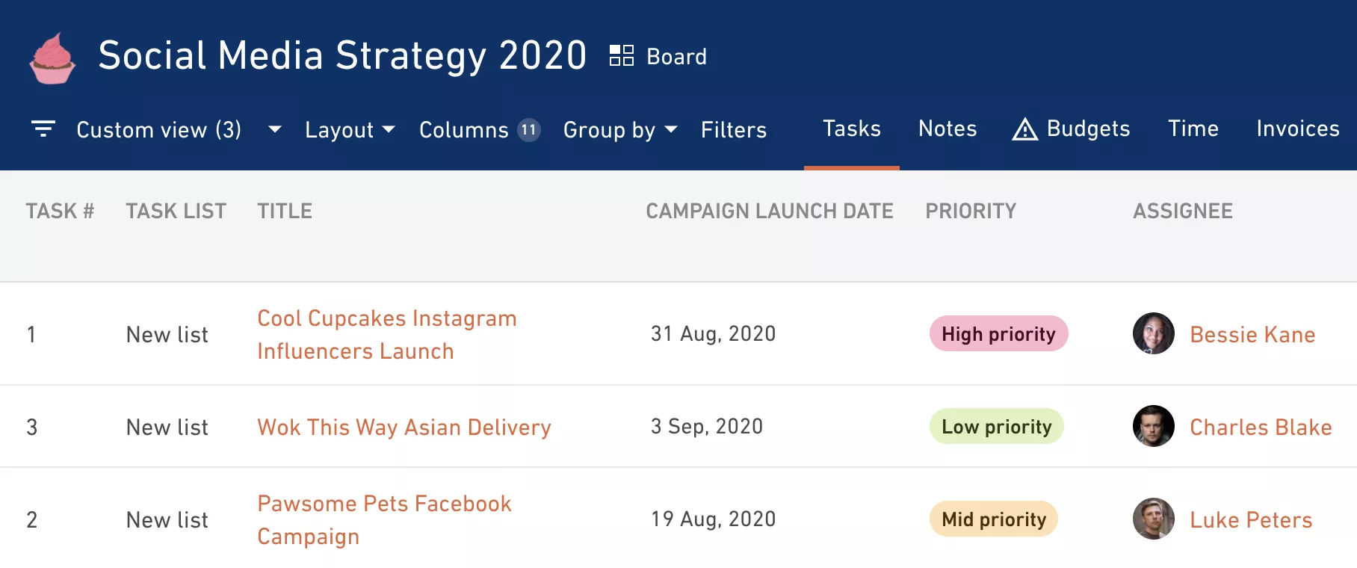Screen dimensions: 1357x568
Task: Sort by CAMPAIGN LAUNCH DATE header
Action: [770, 211]
